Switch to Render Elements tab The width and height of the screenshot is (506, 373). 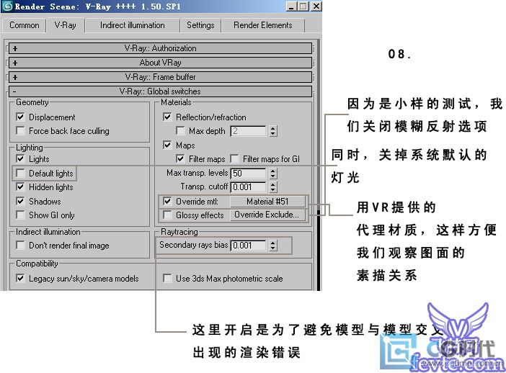pyautogui.click(x=262, y=25)
